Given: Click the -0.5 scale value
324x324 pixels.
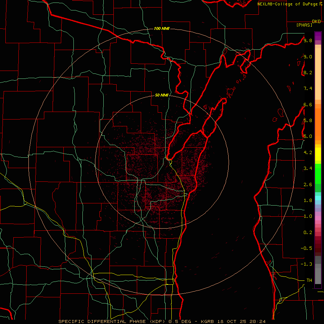Looking at the screenshot, I should tap(306, 248).
